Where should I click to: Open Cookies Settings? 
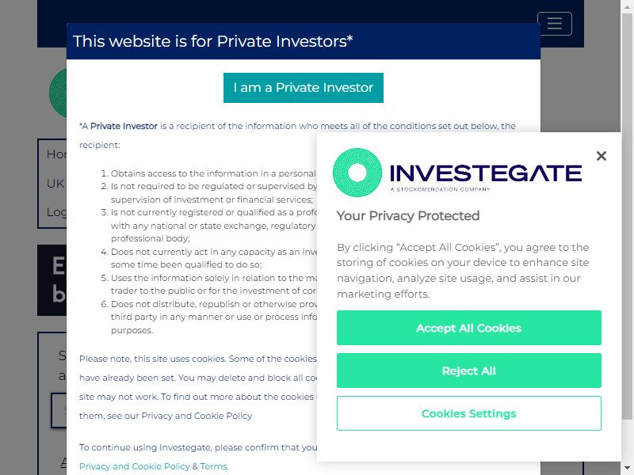[469, 413]
